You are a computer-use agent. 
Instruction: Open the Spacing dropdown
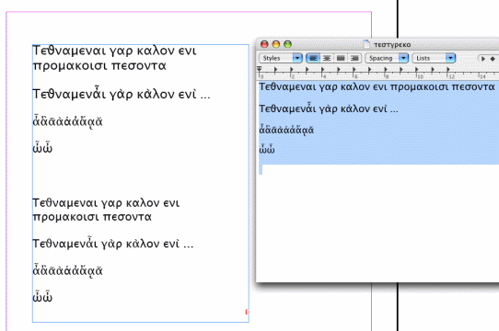387,58
